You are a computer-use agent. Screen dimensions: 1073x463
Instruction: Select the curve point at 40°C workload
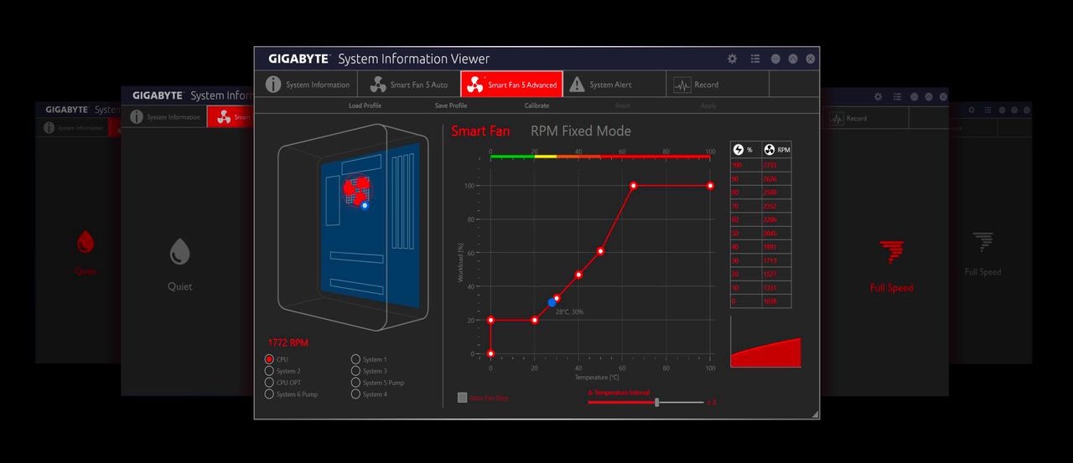(x=578, y=275)
